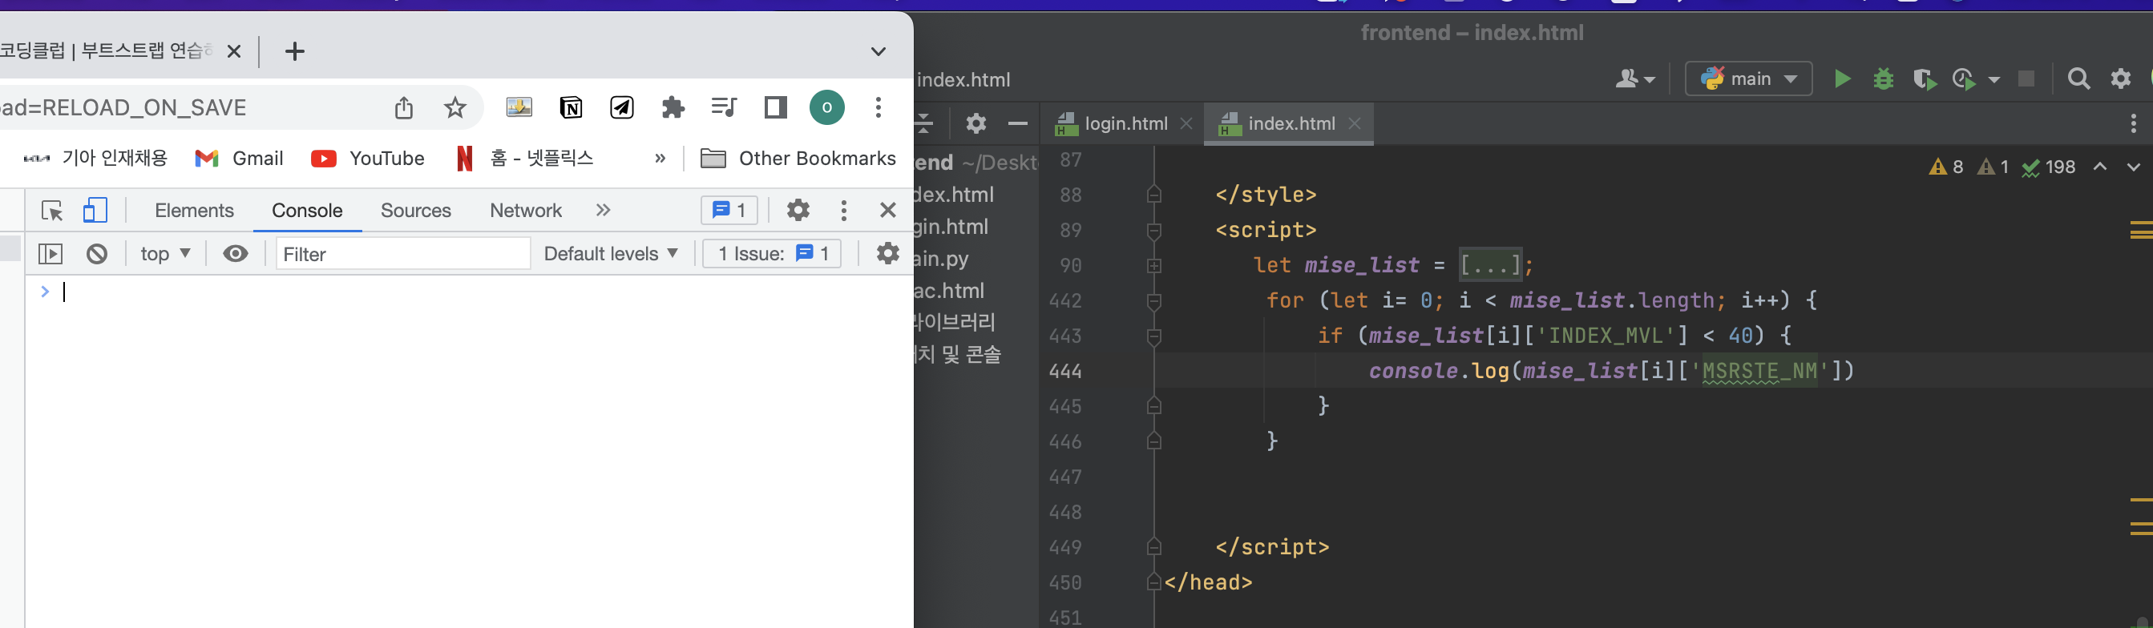Open the main run configuration dropdown

[x=1748, y=79]
